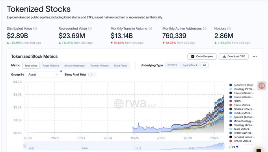
Task: Click the 760,339 active addresses figure
Action: [174, 36]
